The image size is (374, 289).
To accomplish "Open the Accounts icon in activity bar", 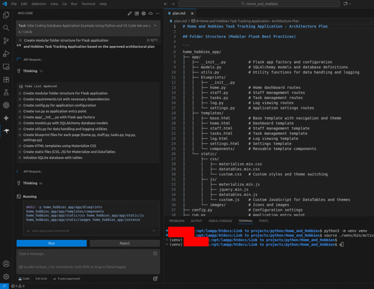I will tap(6, 264).
